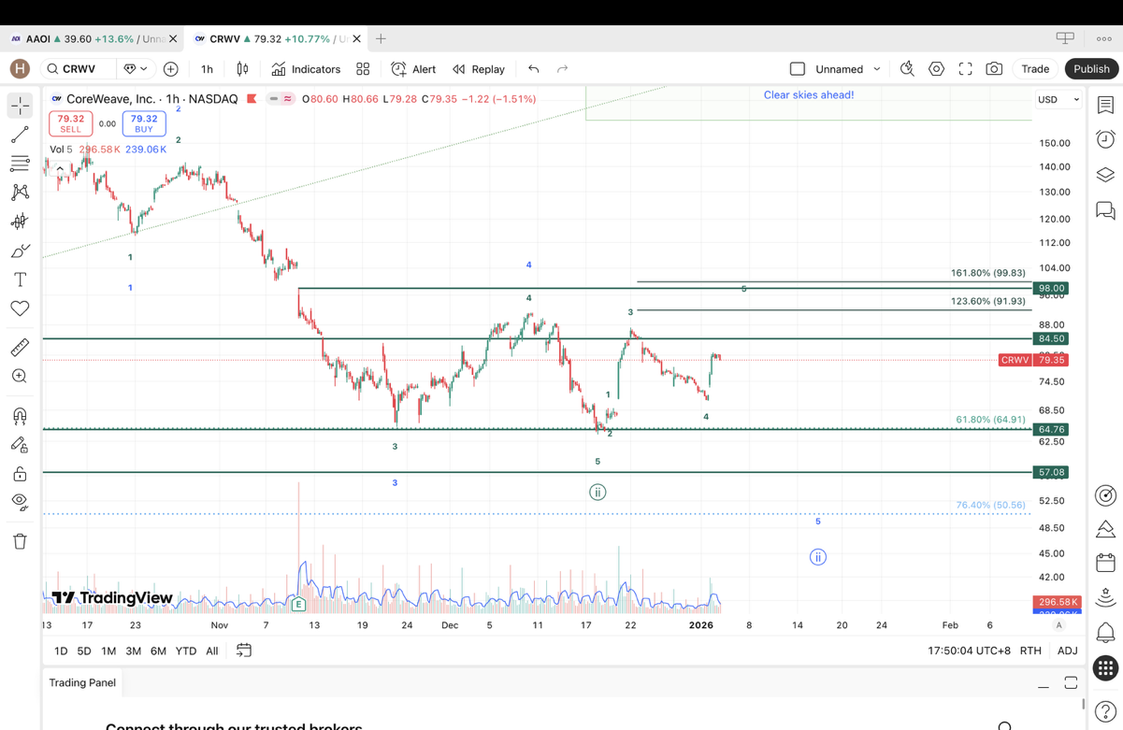Open chart settings gear icon

click(936, 69)
